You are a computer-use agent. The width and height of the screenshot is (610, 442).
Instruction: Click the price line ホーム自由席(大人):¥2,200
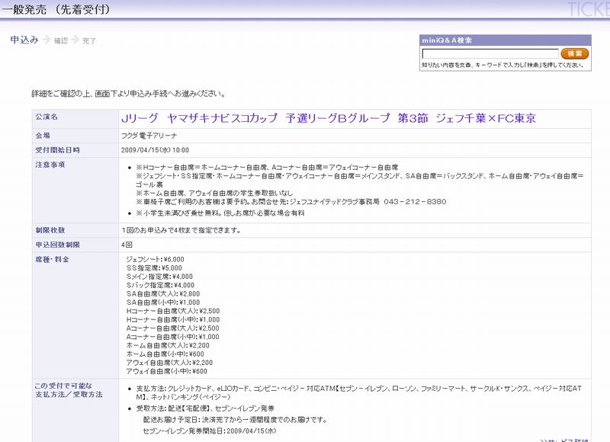pos(168,345)
